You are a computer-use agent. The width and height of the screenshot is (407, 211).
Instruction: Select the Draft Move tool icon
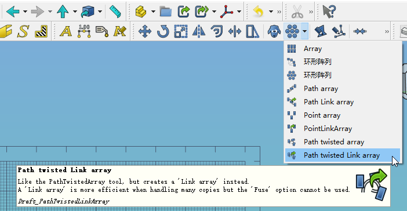(x=145, y=31)
